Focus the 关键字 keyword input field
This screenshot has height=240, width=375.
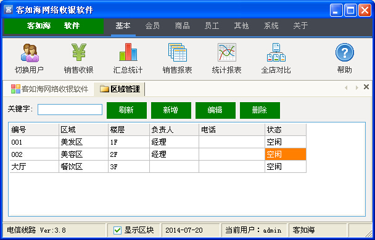pos(70,110)
